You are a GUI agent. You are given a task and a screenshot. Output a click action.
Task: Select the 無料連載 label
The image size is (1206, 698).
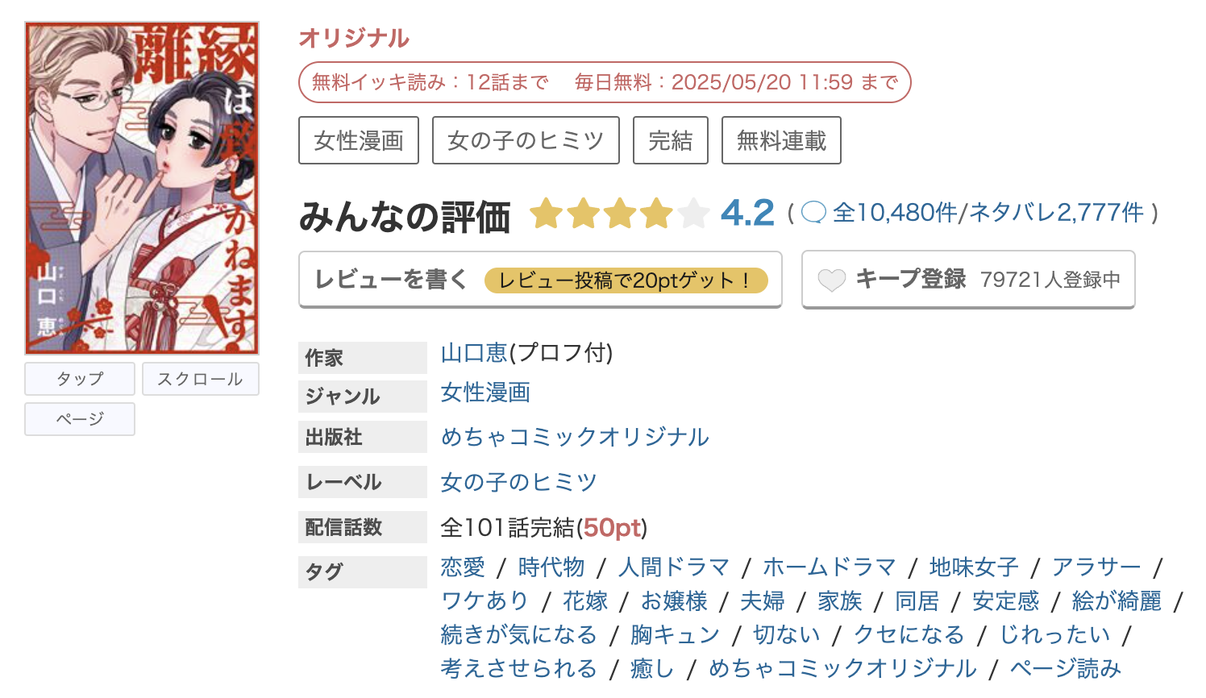[x=780, y=139]
